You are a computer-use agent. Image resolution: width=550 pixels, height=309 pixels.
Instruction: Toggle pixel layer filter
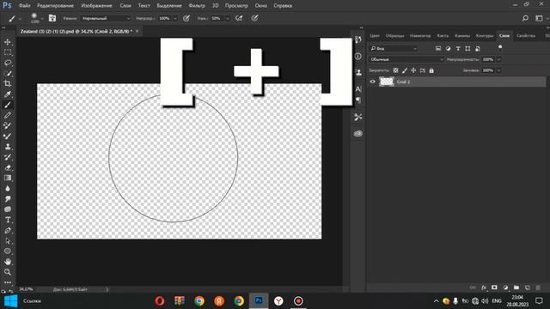point(438,48)
